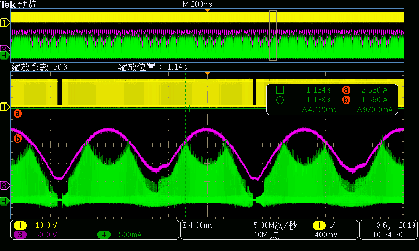Click the 400mV trigger level
The height and width of the screenshot is (251, 419).
(326, 235)
